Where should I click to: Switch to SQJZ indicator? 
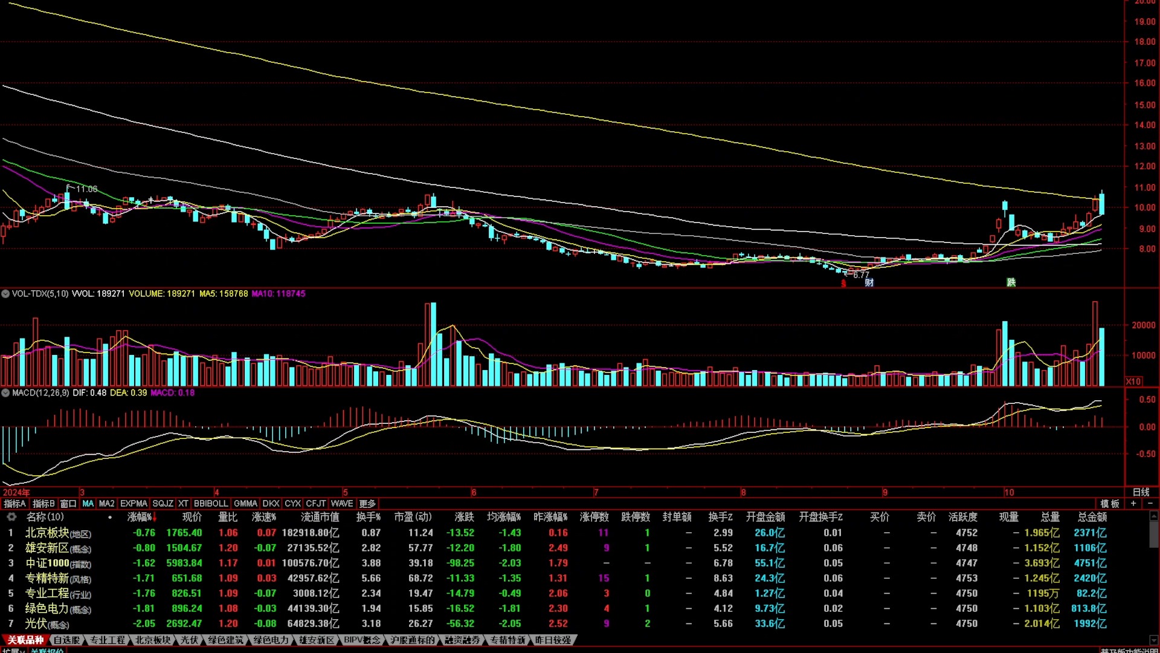tap(163, 504)
